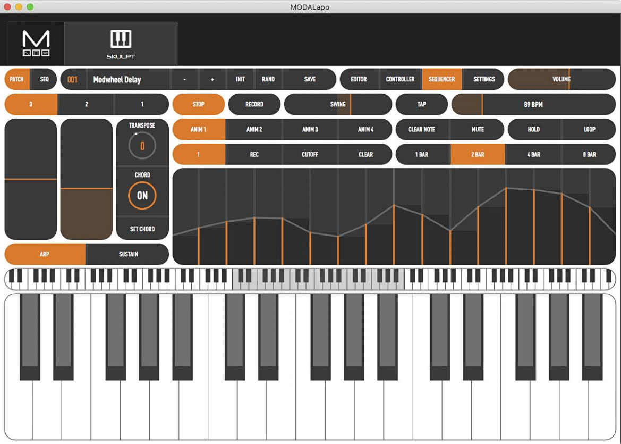Viewport: 621px width, 444px height.
Task: Go to next patch with plus button
Action: [x=212, y=79]
